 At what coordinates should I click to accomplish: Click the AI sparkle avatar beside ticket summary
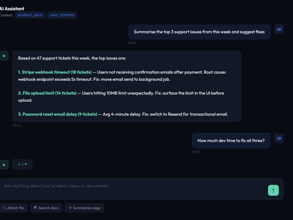[x=4, y=56]
